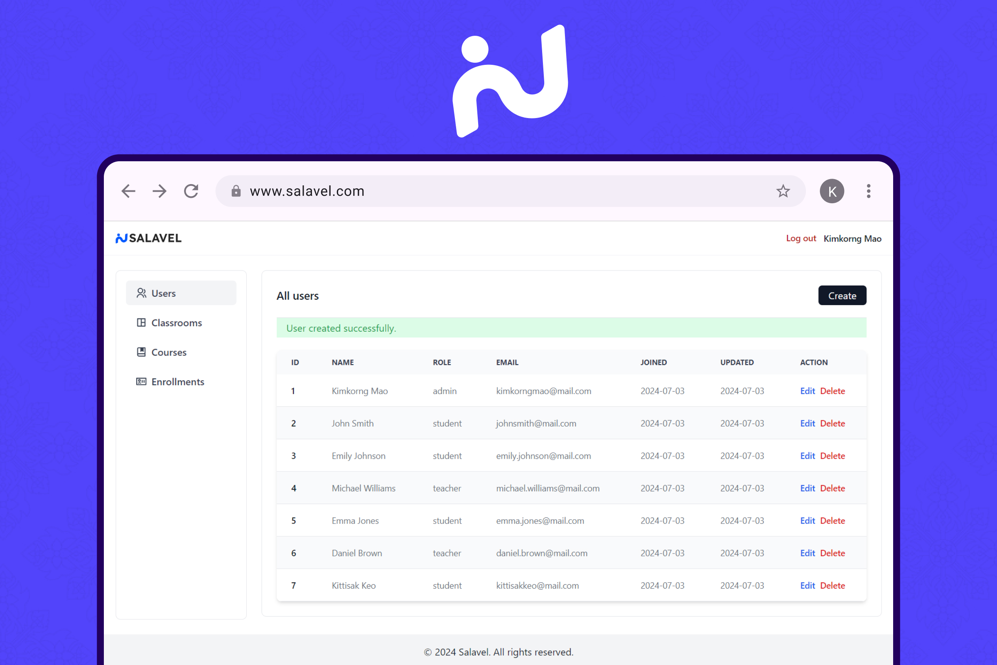
Task: Click the Salavel logo in header
Action: pos(149,238)
